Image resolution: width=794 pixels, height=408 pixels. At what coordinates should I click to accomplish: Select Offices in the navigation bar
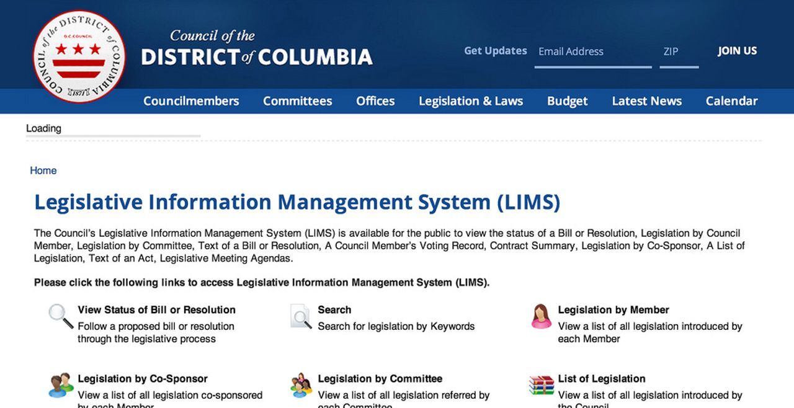[375, 101]
